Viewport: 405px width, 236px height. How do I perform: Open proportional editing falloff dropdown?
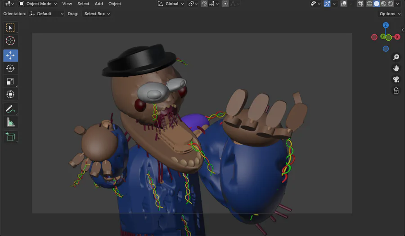pyautogui.click(x=235, y=4)
